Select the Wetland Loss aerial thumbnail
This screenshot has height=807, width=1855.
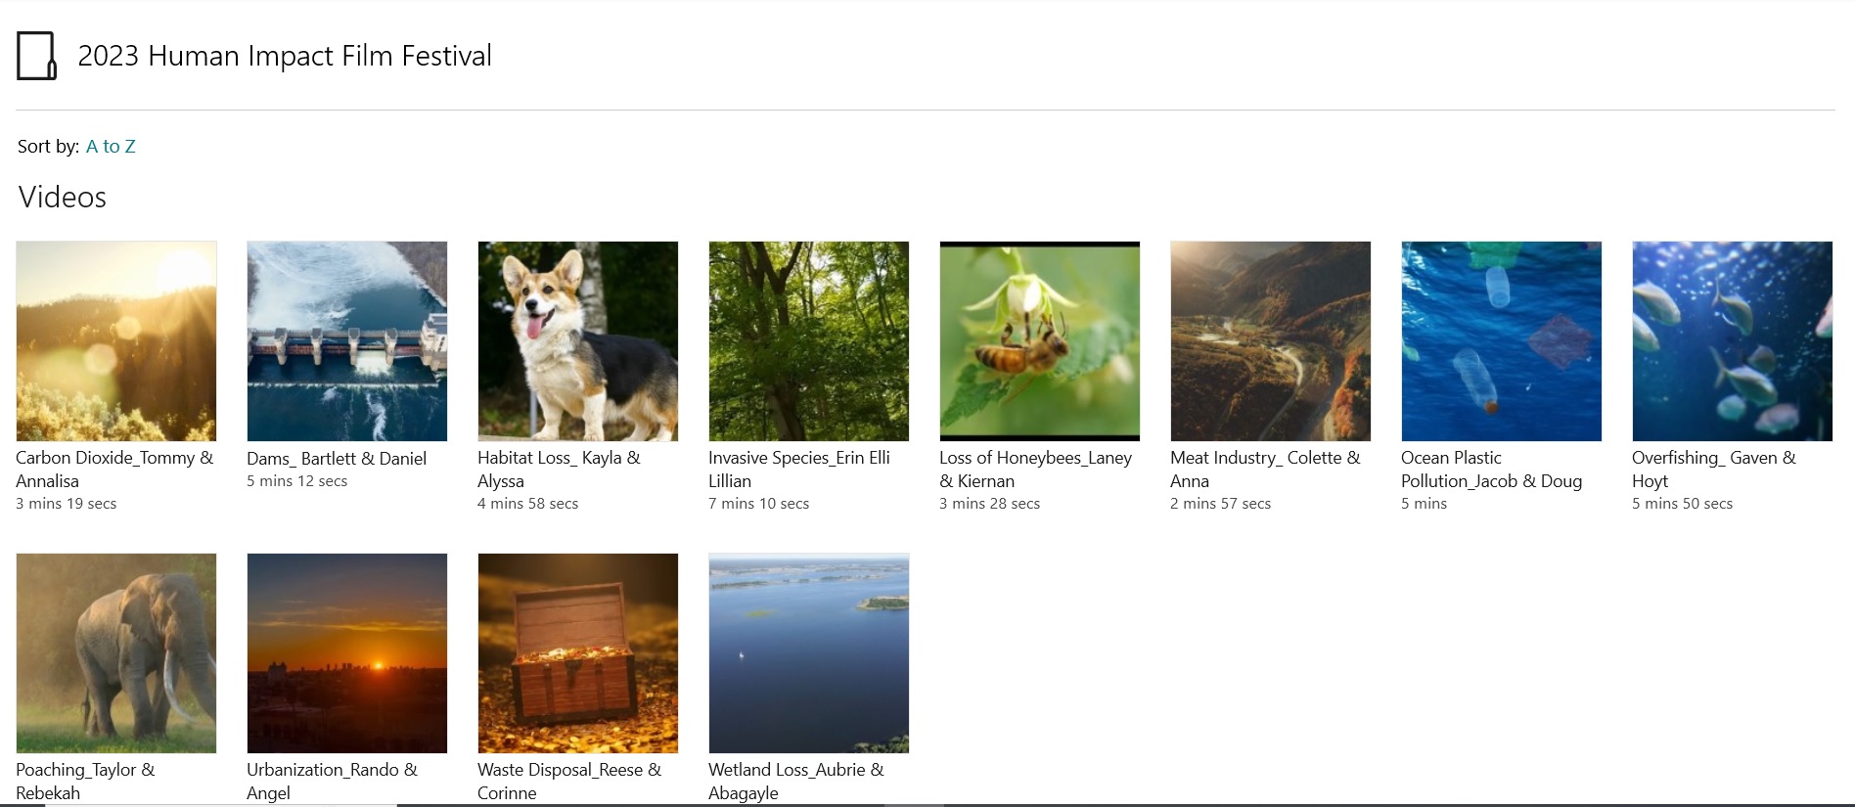point(809,653)
